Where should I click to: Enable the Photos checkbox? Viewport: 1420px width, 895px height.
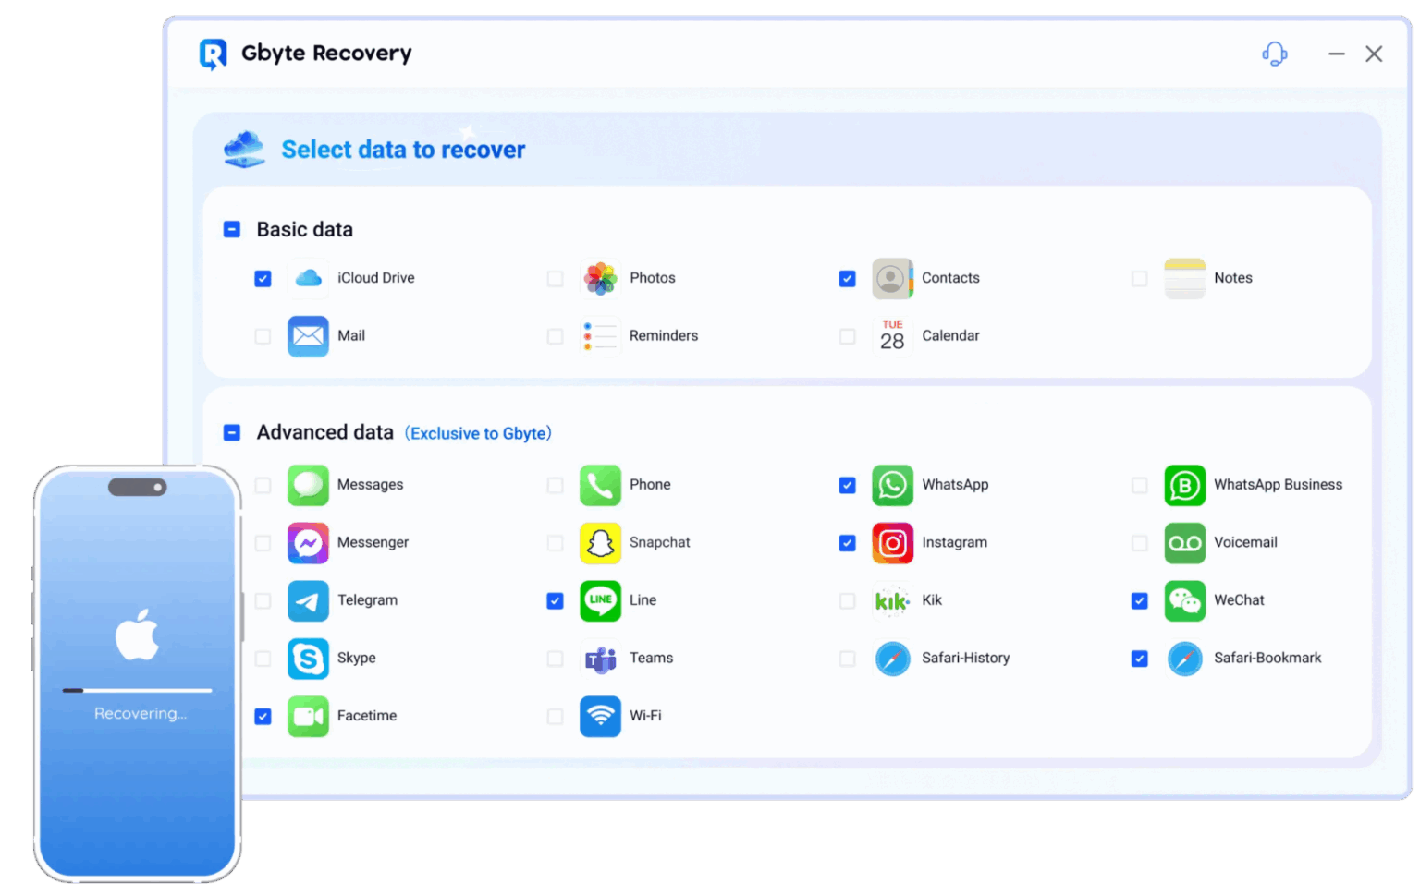(x=555, y=278)
